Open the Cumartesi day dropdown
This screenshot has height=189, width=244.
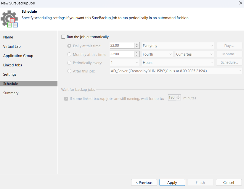point(194,54)
